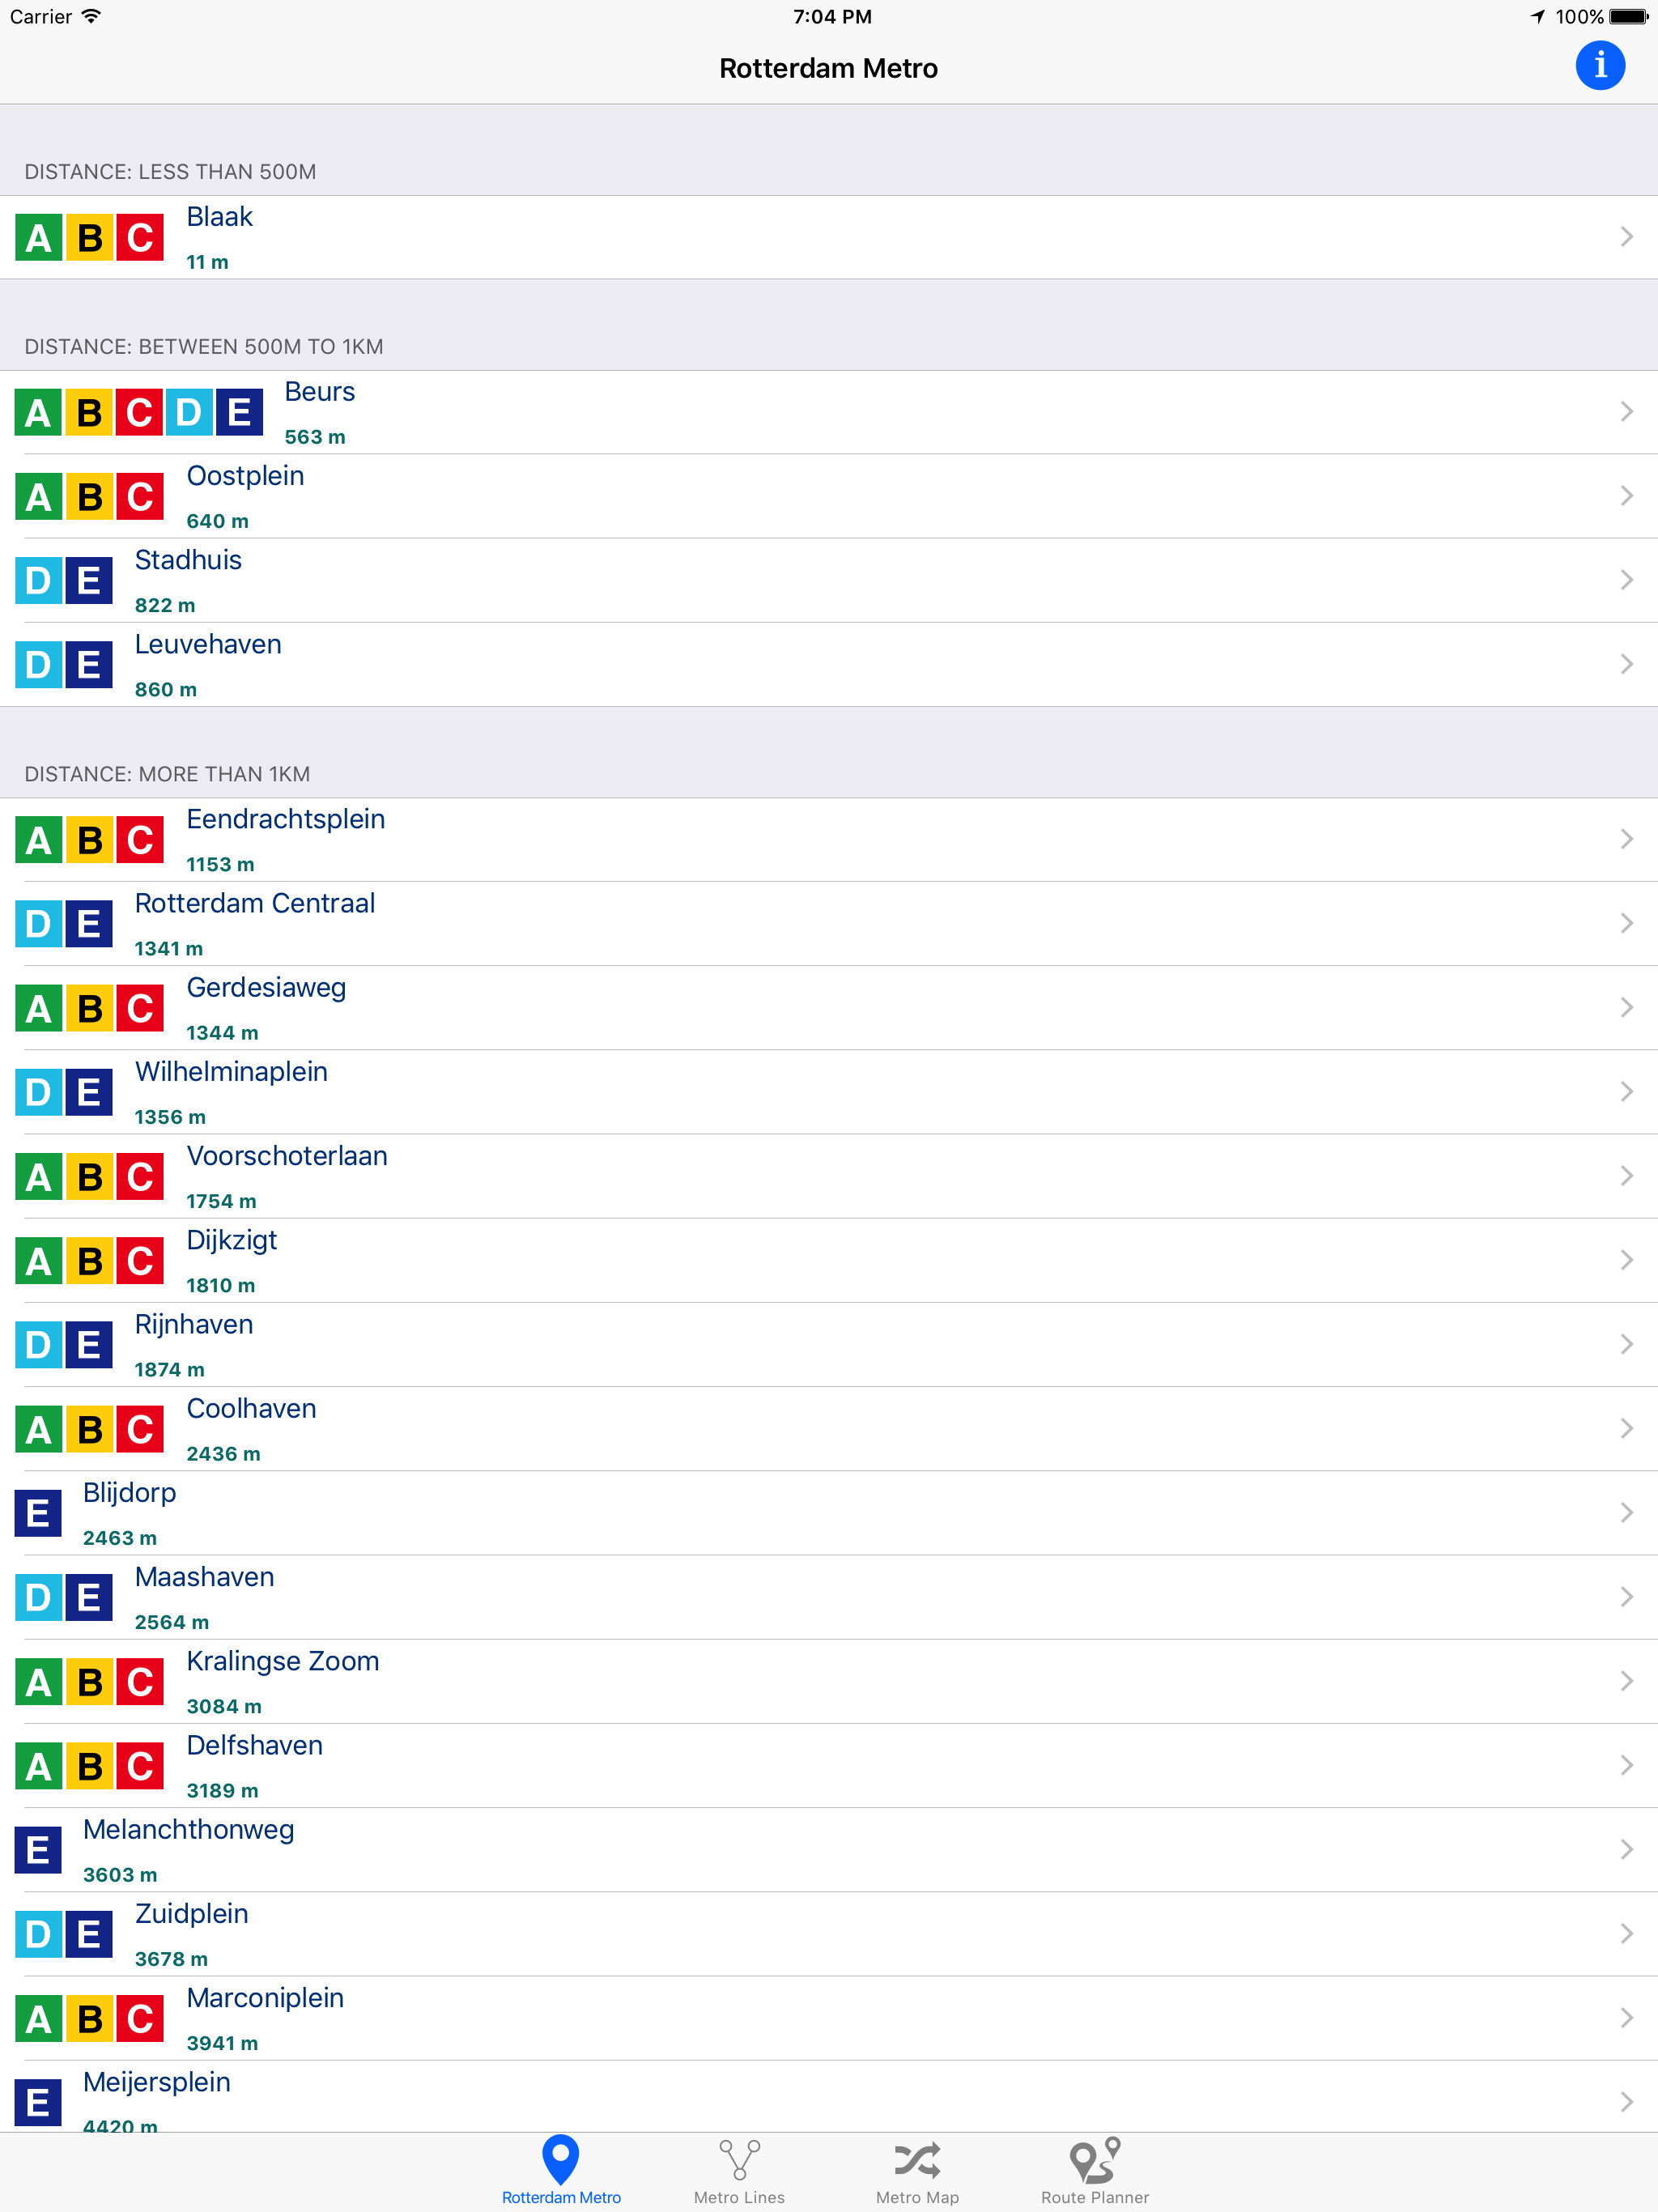Select Melanchthonweg station
This screenshot has height=2212, width=1658.
click(829, 1849)
